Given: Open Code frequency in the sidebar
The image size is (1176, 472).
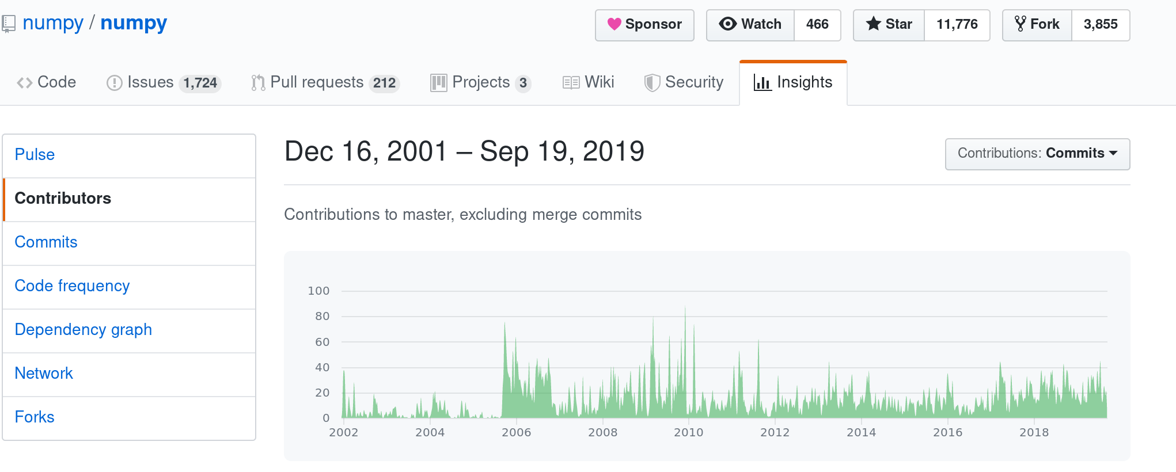Looking at the screenshot, I should pyautogui.click(x=129, y=286).
